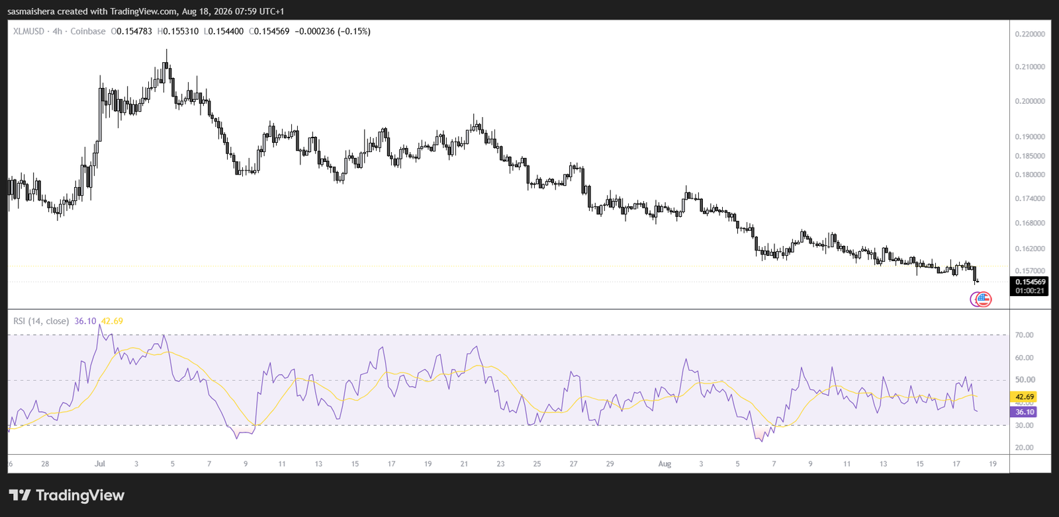Image resolution: width=1059 pixels, height=517 pixels.
Task: Click the 0.180000 price axis label
Action: click(1030, 175)
